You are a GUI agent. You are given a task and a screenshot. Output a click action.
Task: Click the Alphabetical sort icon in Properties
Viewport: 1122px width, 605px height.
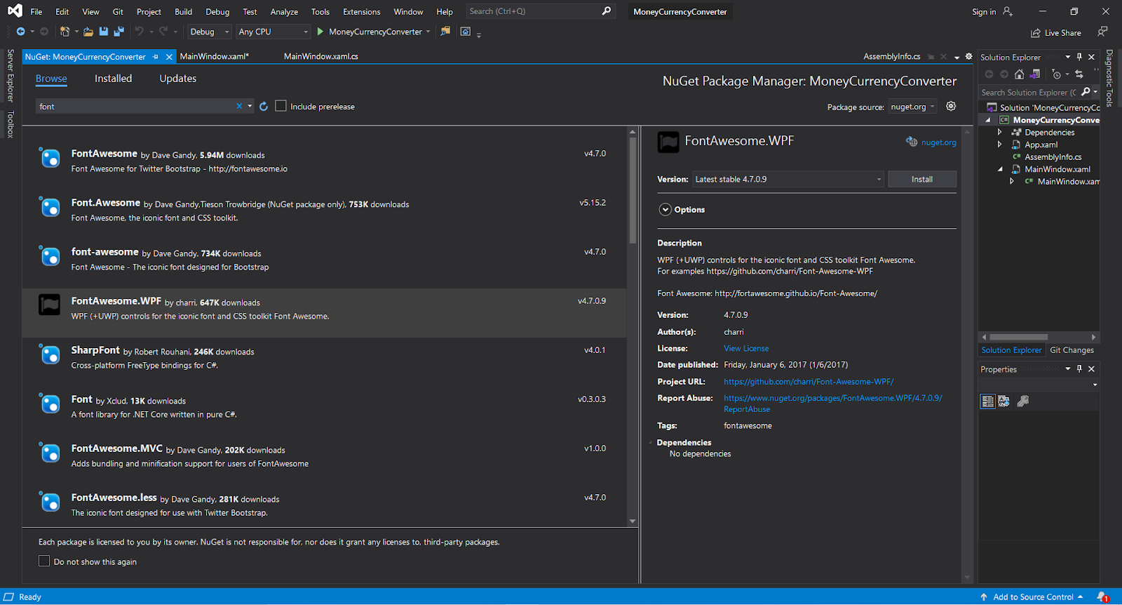[x=1004, y=401]
